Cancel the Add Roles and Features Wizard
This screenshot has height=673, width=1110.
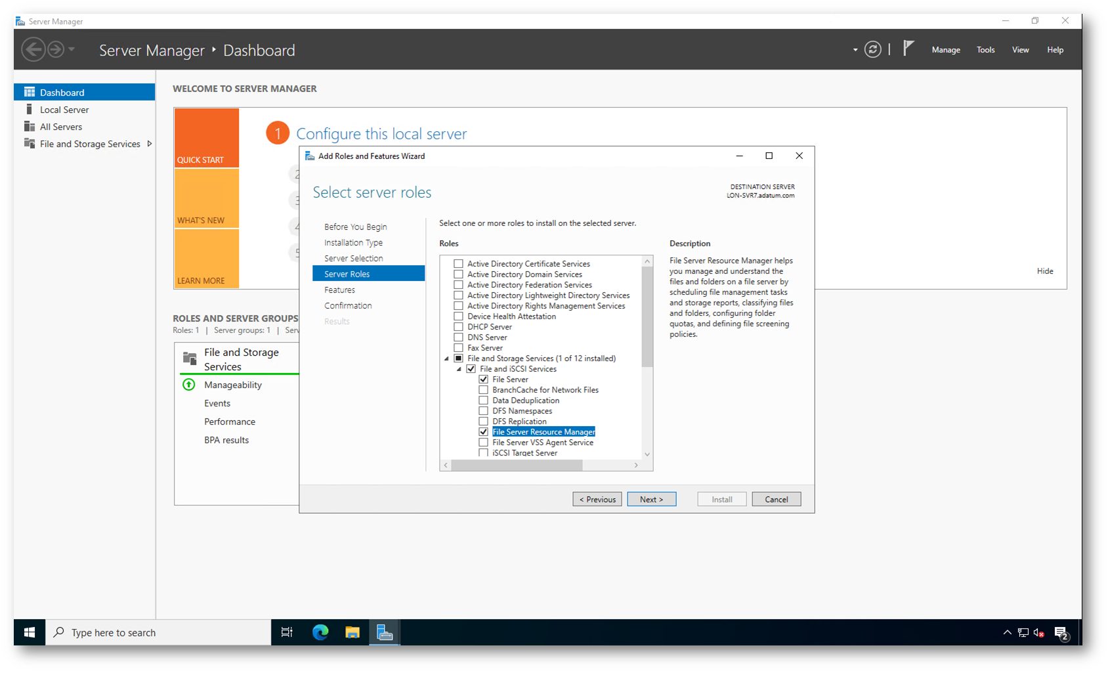coord(776,500)
